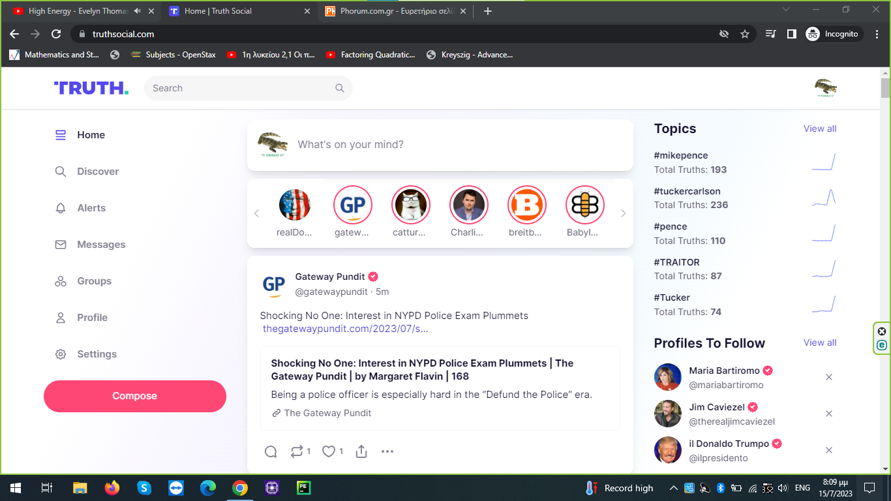The height and width of the screenshot is (501, 891).
Task: View the Babylon Bee story avatar
Action: tap(585, 205)
